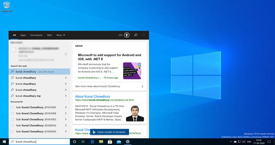This screenshot has width=275, height=145.
Task: Open the news headline about Android and iOS
Action: pyautogui.click(x=109, y=57)
